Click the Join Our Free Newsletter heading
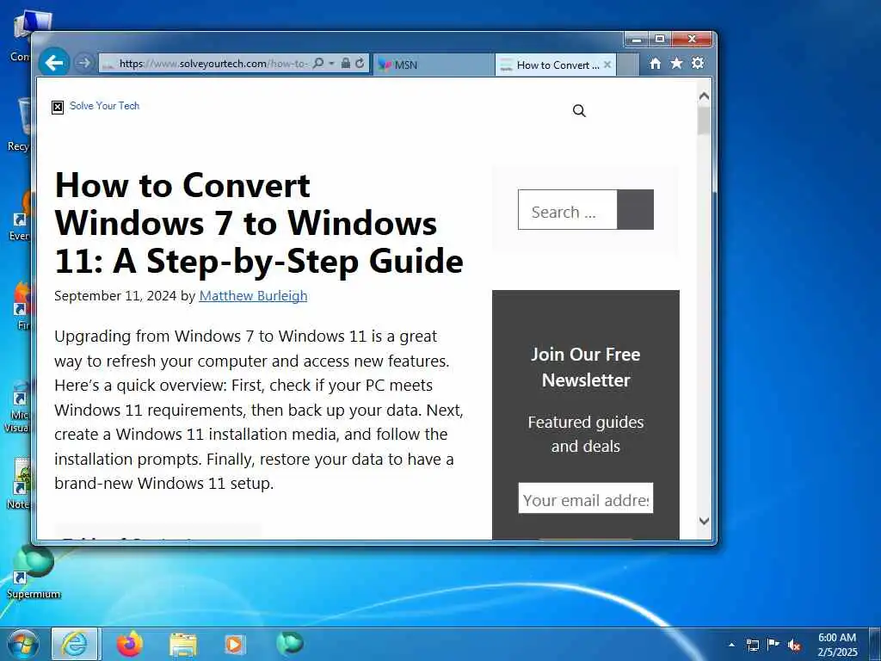Image resolution: width=881 pixels, height=661 pixels. 585,367
